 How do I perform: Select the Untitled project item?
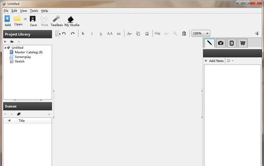click(x=15, y=48)
